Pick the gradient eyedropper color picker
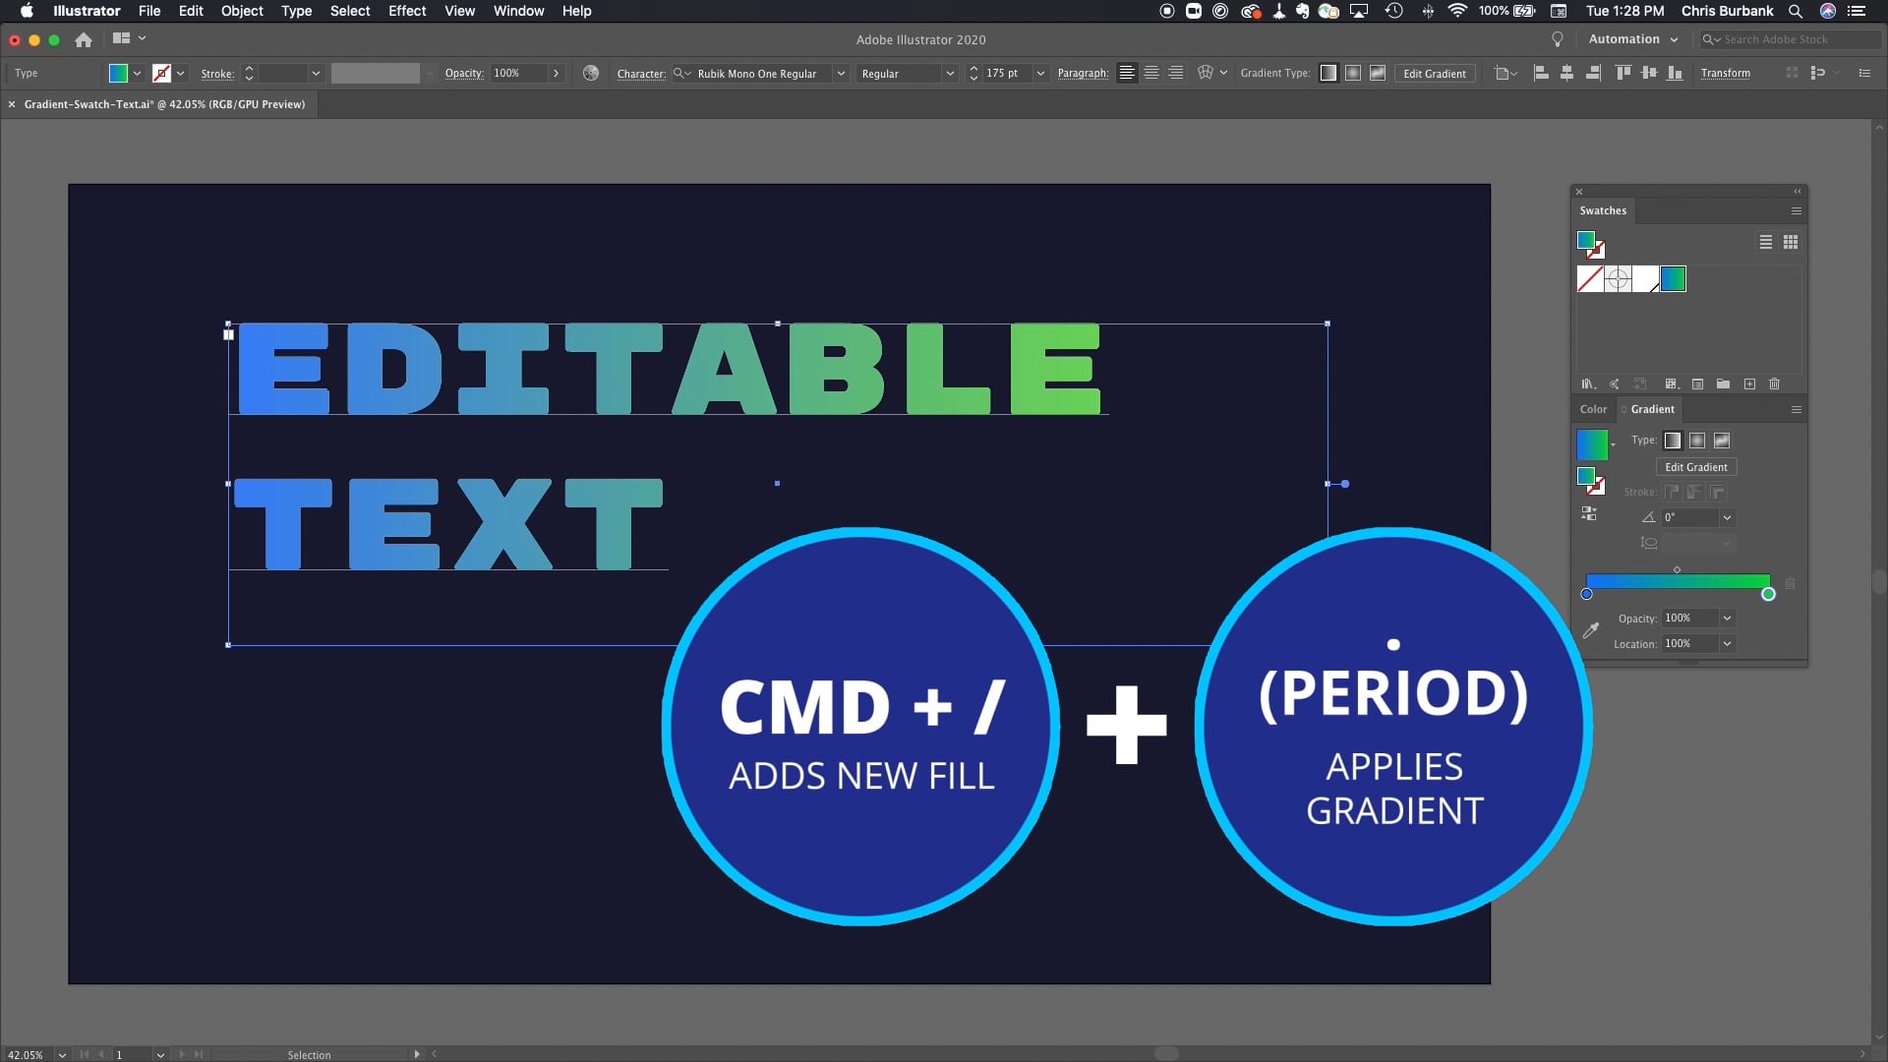Viewport: 1888px width, 1062px height. (1590, 630)
